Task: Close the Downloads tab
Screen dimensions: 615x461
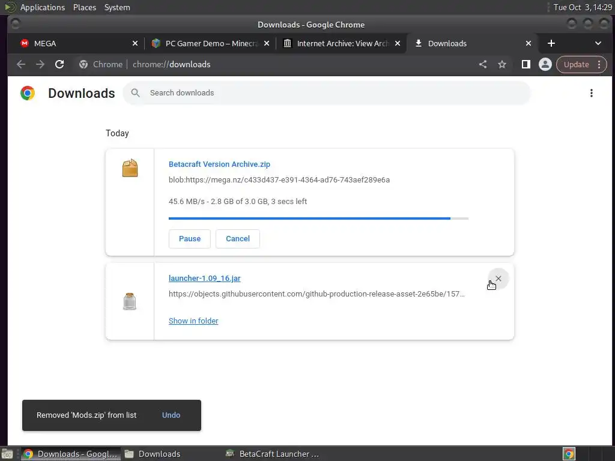Action: (529, 43)
